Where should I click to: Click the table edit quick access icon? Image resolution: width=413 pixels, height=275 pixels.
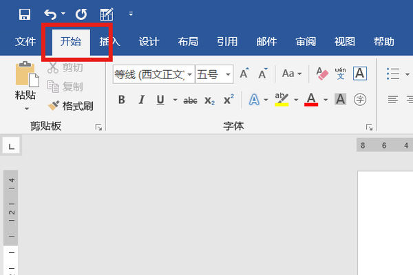[107, 14]
